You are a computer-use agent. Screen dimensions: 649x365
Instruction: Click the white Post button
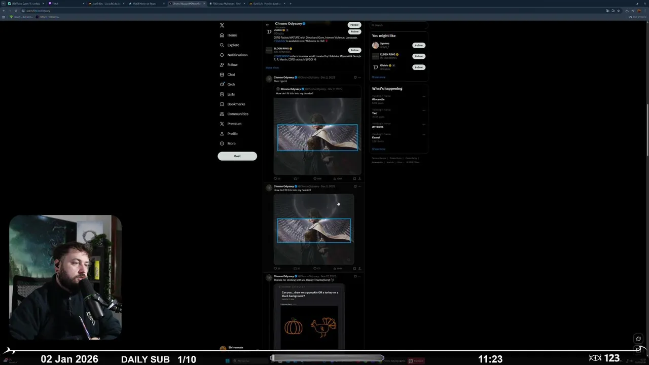tap(237, 156)
